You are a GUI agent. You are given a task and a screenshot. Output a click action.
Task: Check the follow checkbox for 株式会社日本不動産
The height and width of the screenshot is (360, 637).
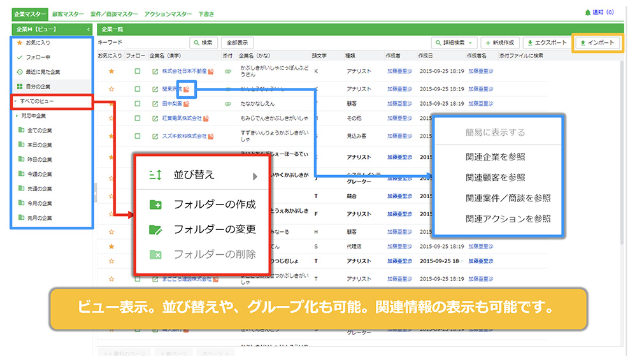click(x=138, y=71)
